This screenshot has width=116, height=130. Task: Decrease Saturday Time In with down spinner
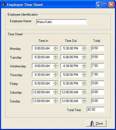56,93
